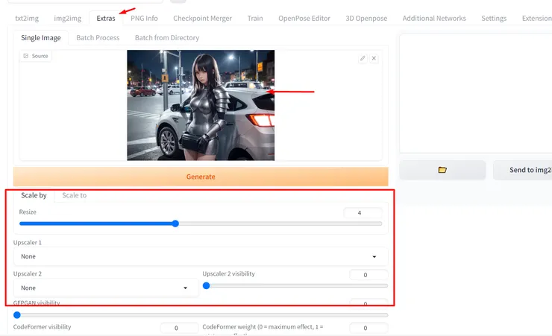Open the 3D Openpose tab
Screen dimensions: 552x336
pos(366,19)
